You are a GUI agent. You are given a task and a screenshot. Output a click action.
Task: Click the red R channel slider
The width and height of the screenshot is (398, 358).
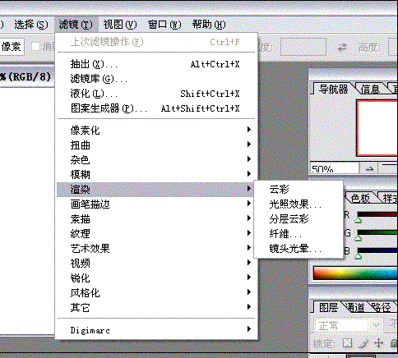point(377,214)
